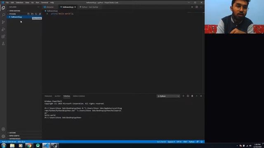Open Visual Studio Code taskbar icon
Image resolution: width=264 pixels, height=148 pixels.
(46, 146)
